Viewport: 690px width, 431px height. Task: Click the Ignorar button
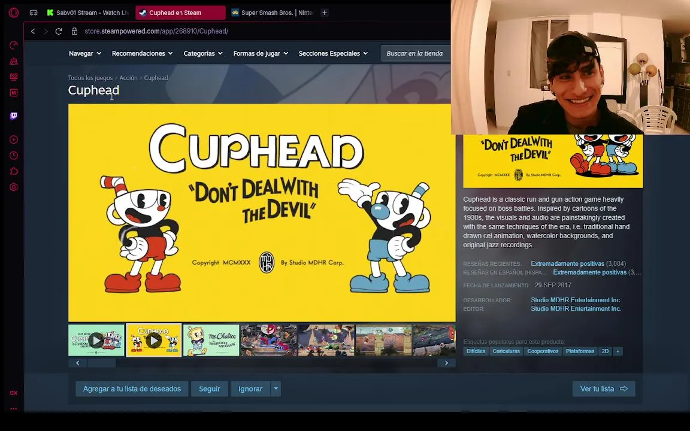tap(250, 388)
